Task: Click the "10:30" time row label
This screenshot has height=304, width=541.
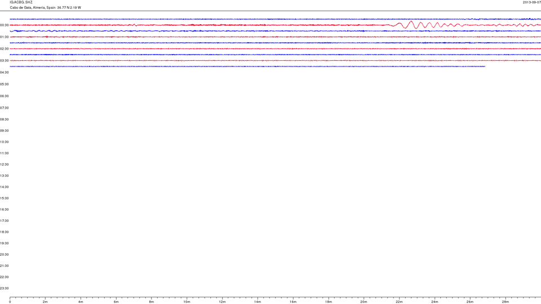Action: pos(4,142)
